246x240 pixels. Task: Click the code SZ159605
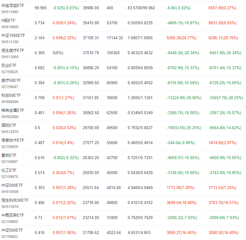pos(10,222)
